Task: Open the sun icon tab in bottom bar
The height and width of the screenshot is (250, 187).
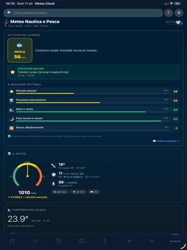Action: tap(35, 241)
